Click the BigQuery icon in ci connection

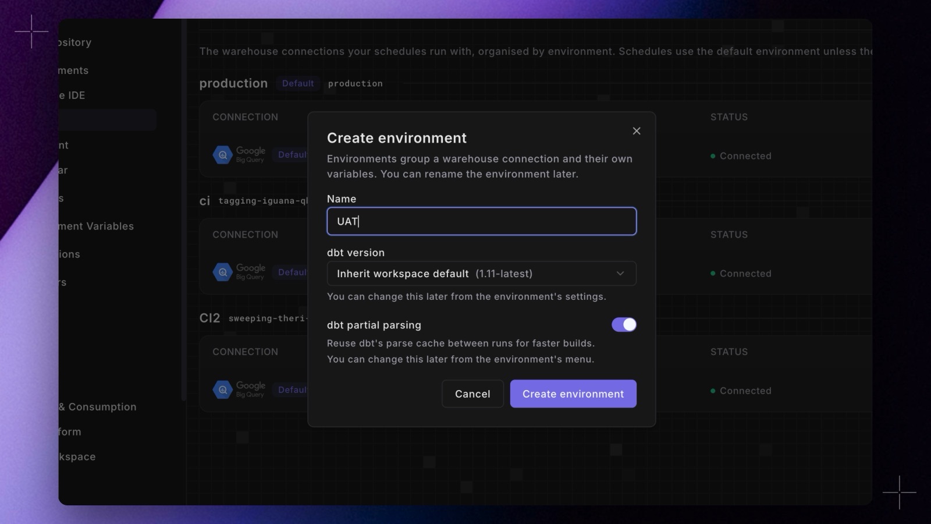click(223, 272)
